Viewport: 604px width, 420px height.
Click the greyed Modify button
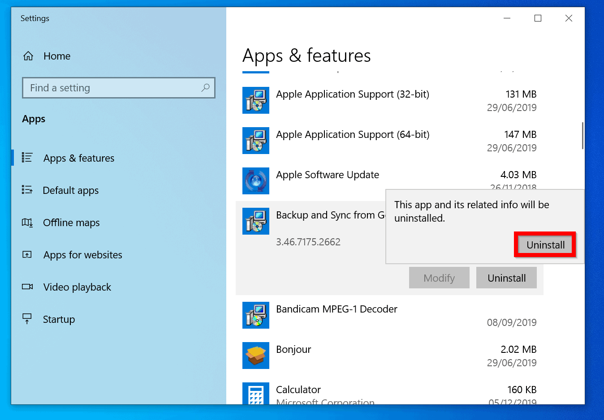pos(439,278)
